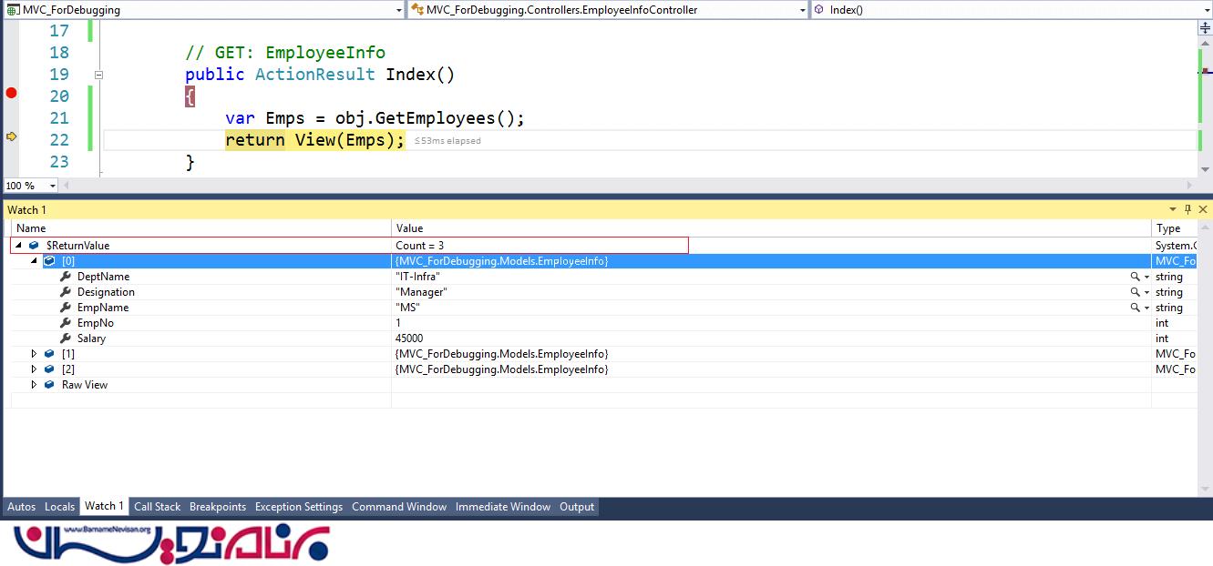Expand the [1] item in the Watch list
The height and width of the screenshot is (566, 1213).
pos(35,354)
